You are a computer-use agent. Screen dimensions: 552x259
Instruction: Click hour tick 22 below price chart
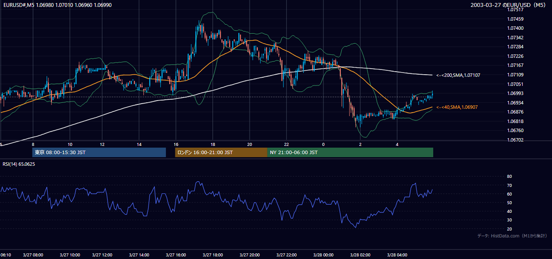286,144
